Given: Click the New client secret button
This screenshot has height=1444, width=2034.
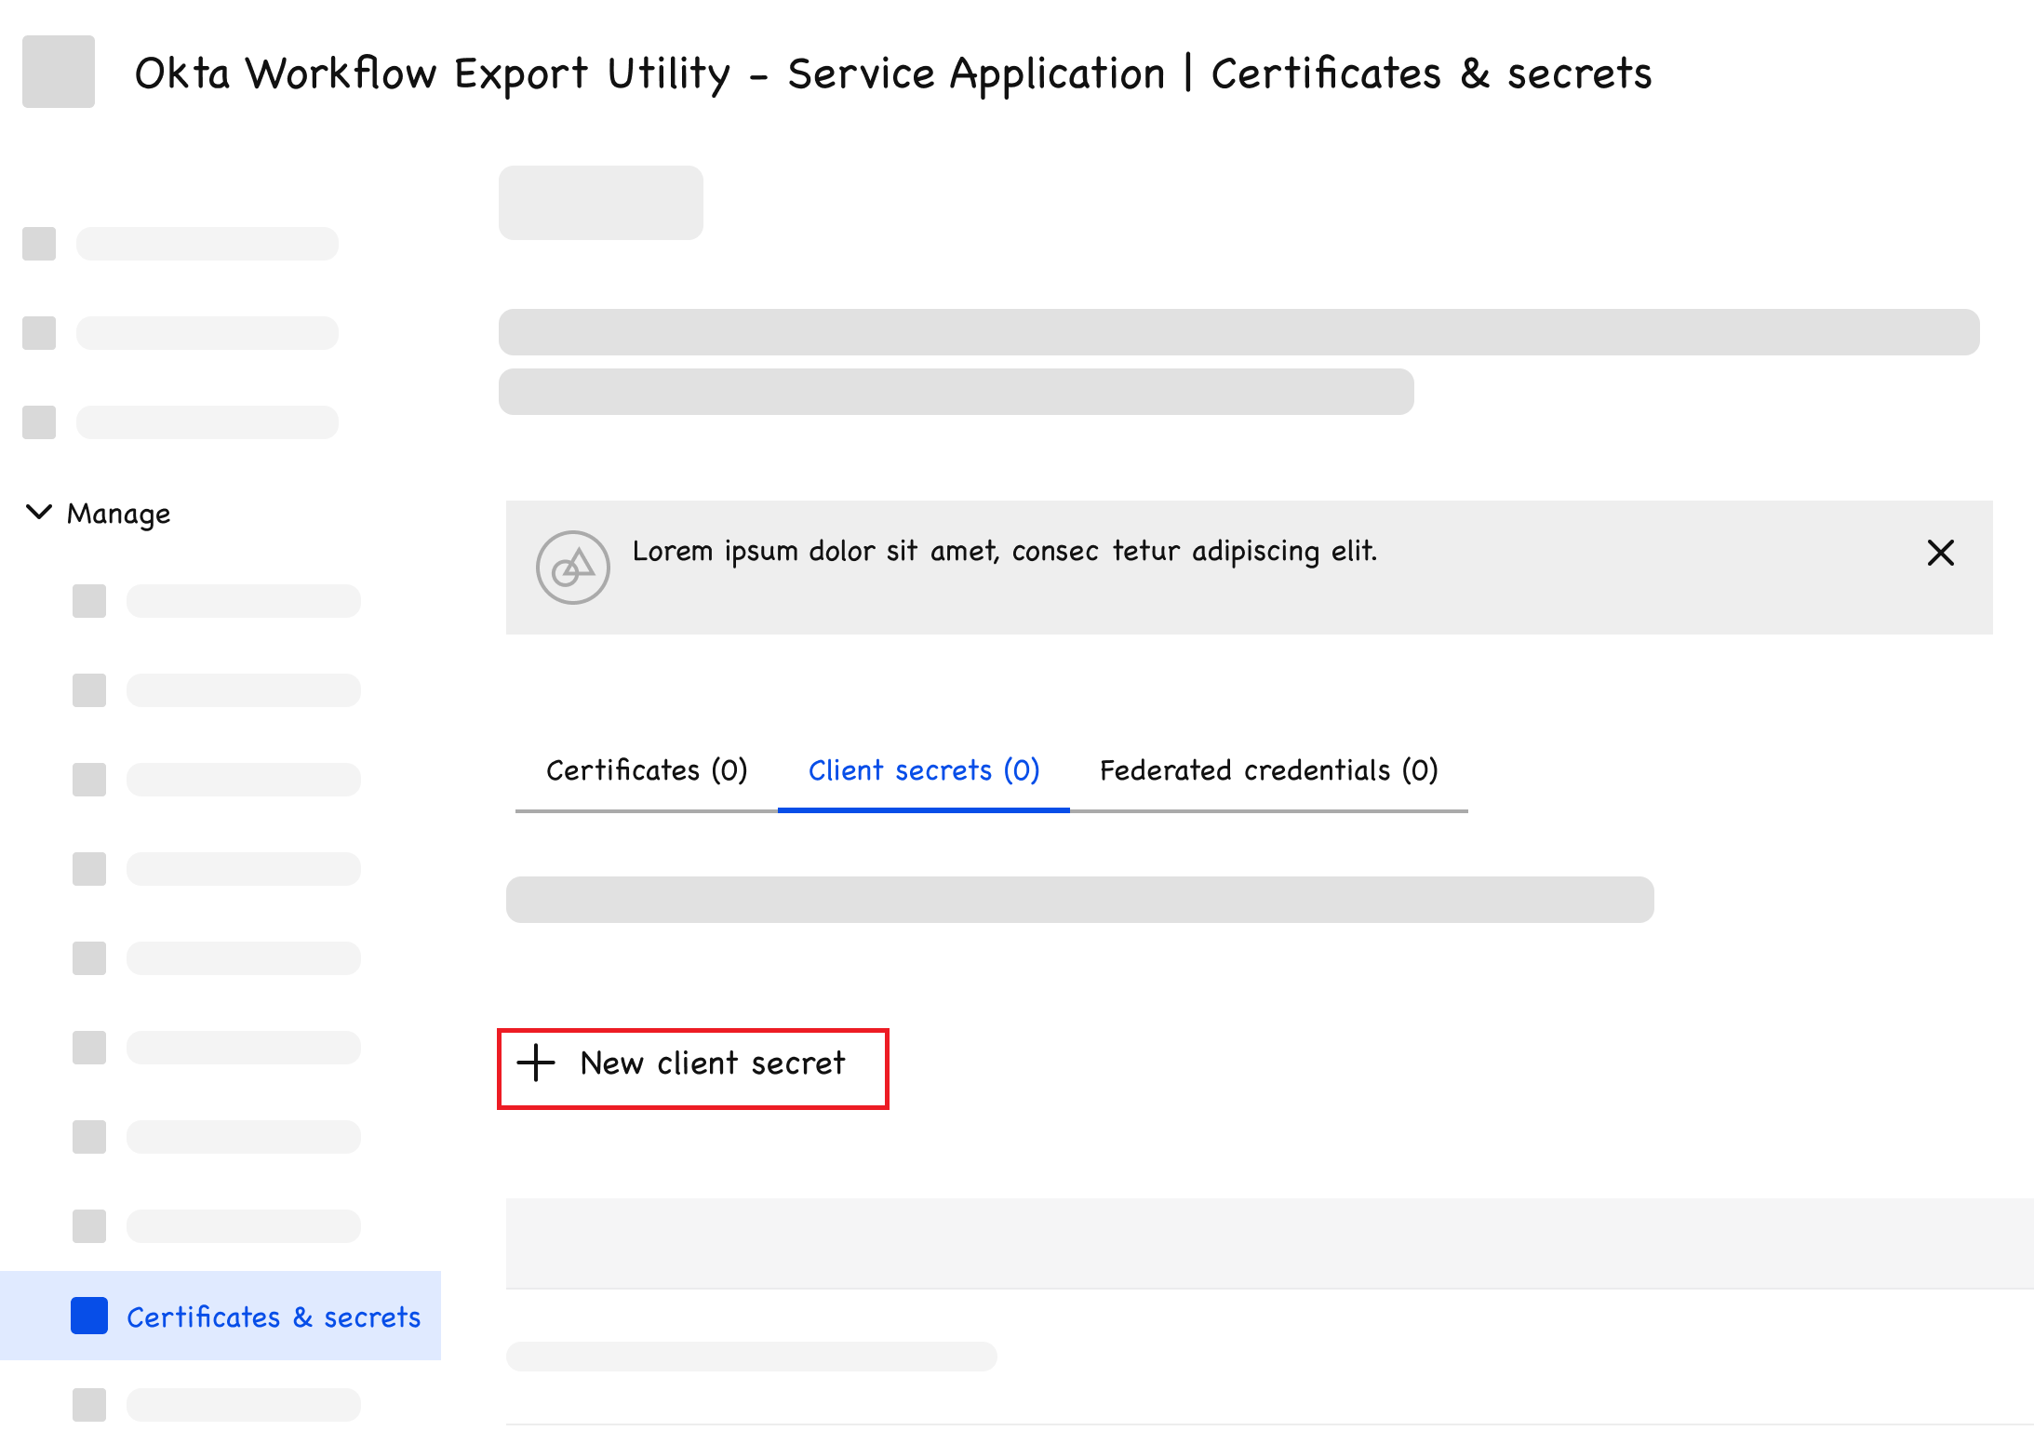Looking at the screenshot, I should (693, 1068).
